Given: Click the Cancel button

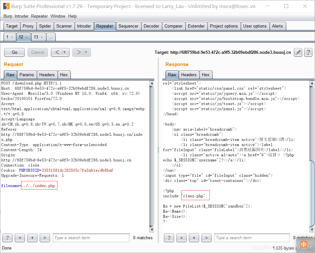Looking at the screenshot, I should 38,53.
